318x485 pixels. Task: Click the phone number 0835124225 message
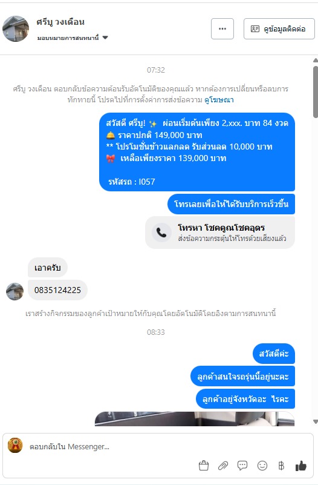point(57,290)
